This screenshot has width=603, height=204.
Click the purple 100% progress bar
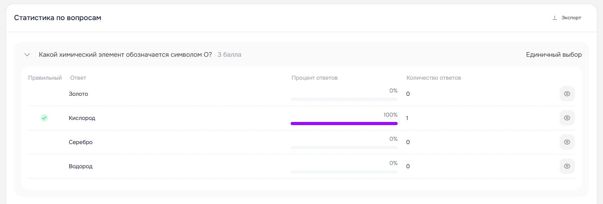click(x=344, y=124)
